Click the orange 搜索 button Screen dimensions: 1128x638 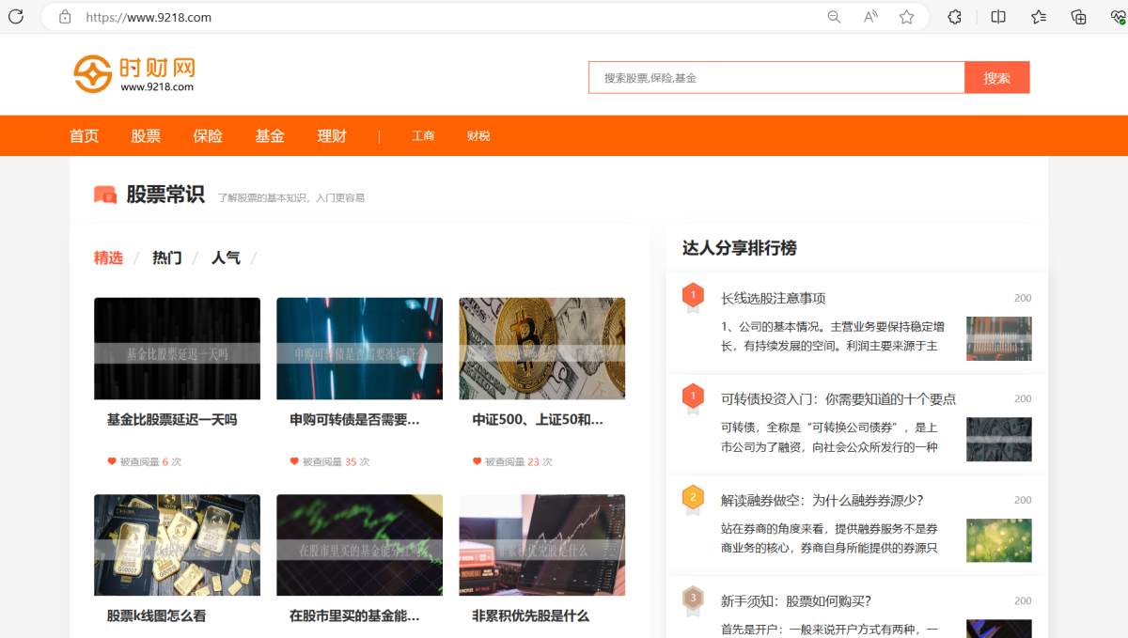point(996,77)
